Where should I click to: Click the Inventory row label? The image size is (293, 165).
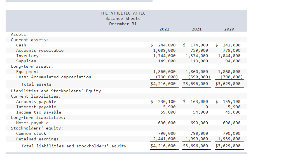coord(27,56)
